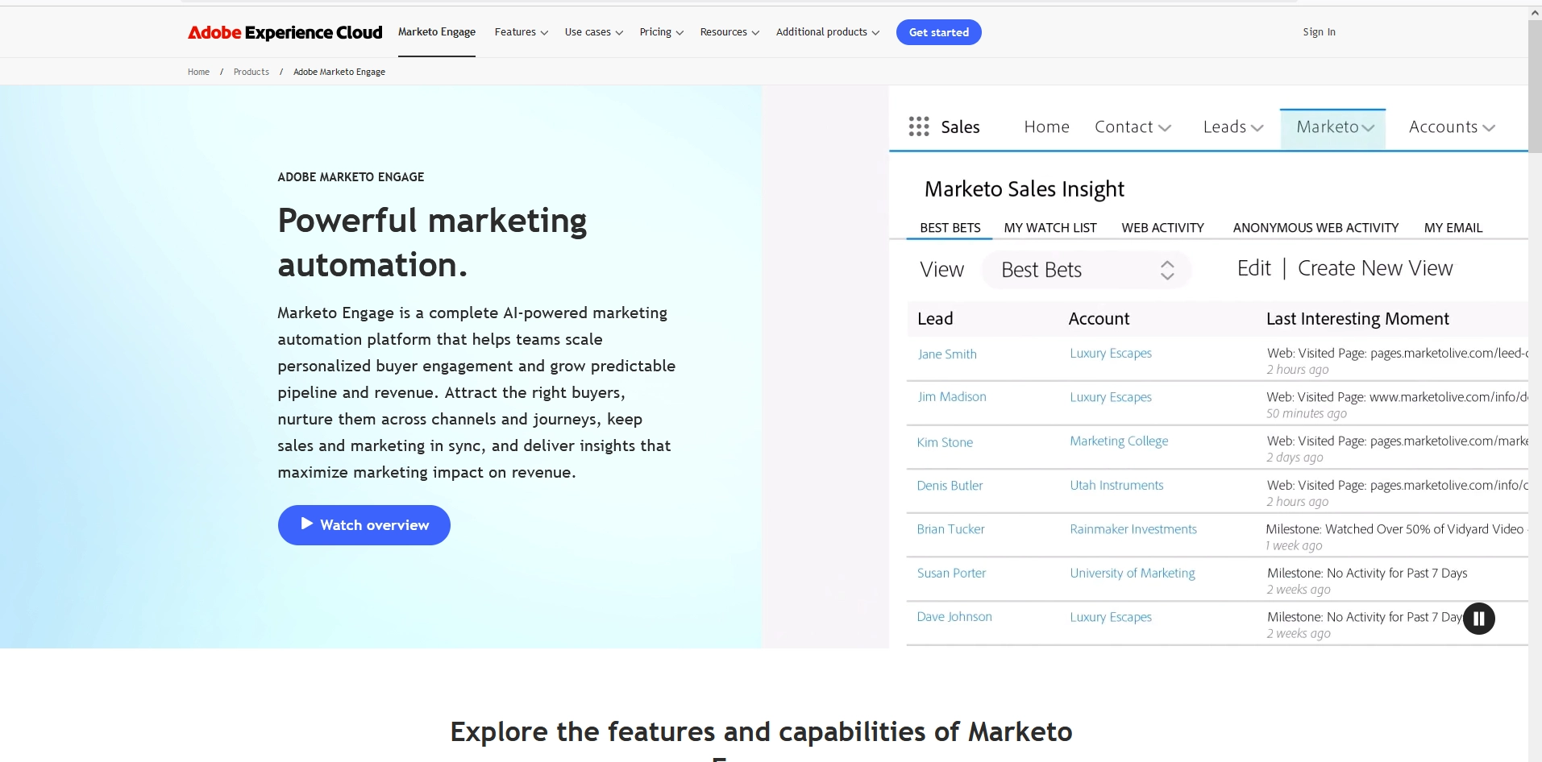This screenshot has height=762, width=1542.
Task: Select the MY EMAIL tab
Action: pyautogui.click(x=1453, y=228)
